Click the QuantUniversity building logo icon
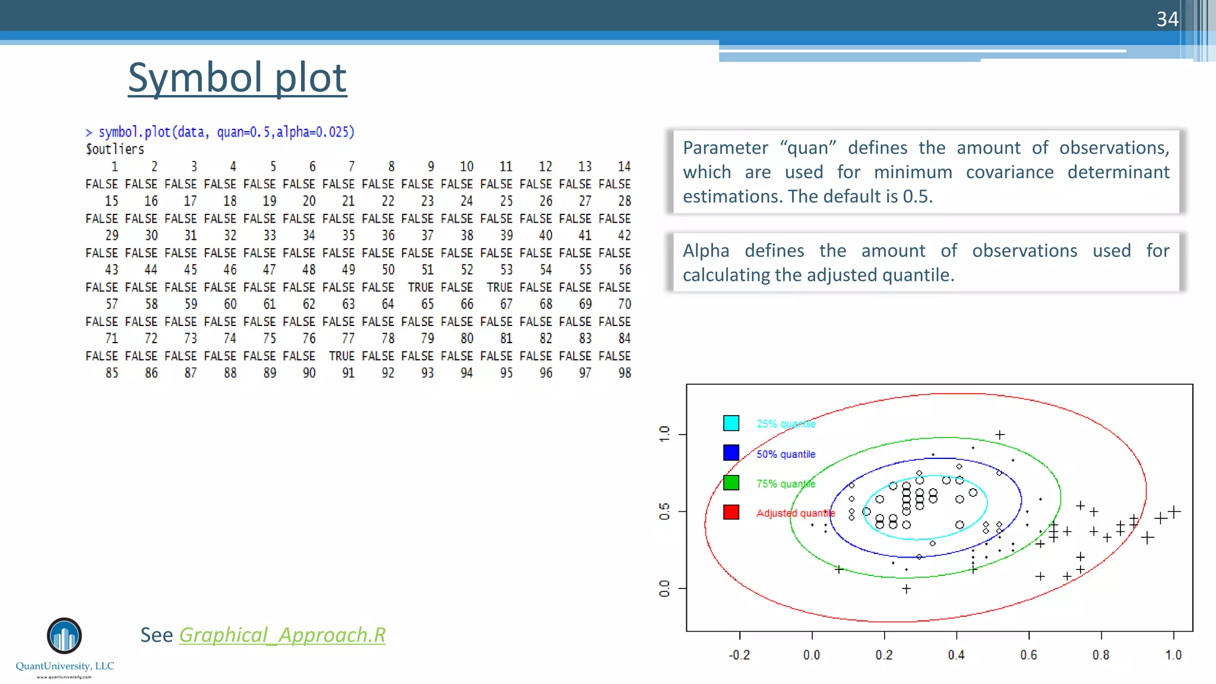 (x=64, y=636)
